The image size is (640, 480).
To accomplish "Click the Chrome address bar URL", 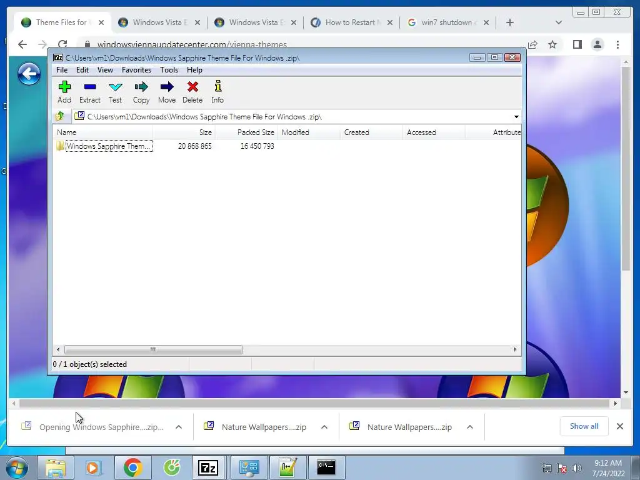I will click(192, 44).
